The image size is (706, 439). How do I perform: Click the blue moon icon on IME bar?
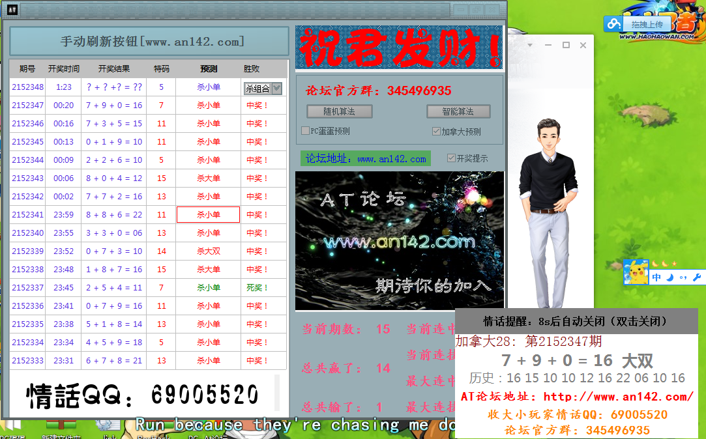[669, 277]
